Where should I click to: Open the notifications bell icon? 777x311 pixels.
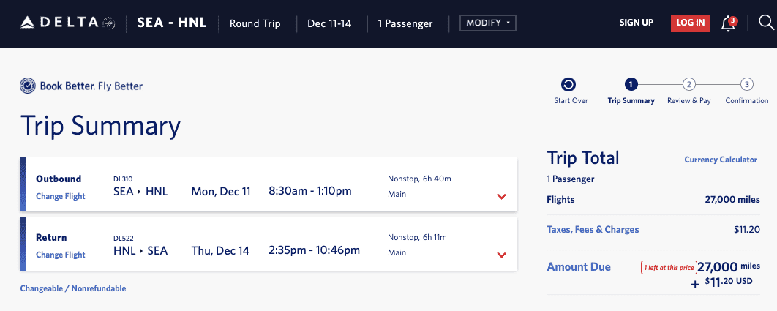point(729,23)
